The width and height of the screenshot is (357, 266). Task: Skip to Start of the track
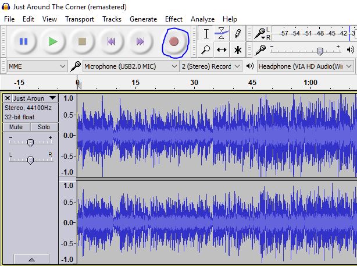(x=111, y=41)
